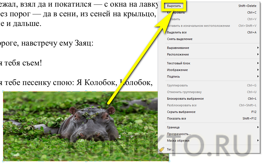Screen dimensions: 263x164
Task: Click the image's bottom-left selection handle
Action: pos(3,161)
